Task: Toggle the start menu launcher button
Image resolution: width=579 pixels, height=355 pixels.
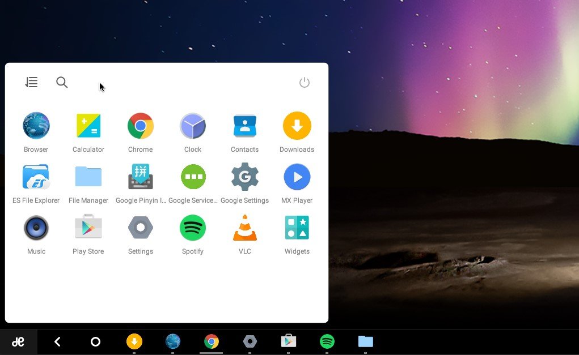Action: [18, 341]
